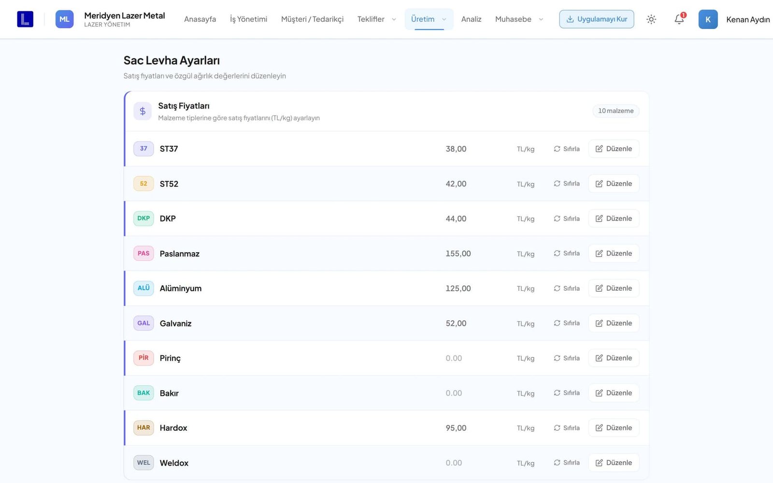
Task: Open the notifications bell
Action: tap(679, 19)
